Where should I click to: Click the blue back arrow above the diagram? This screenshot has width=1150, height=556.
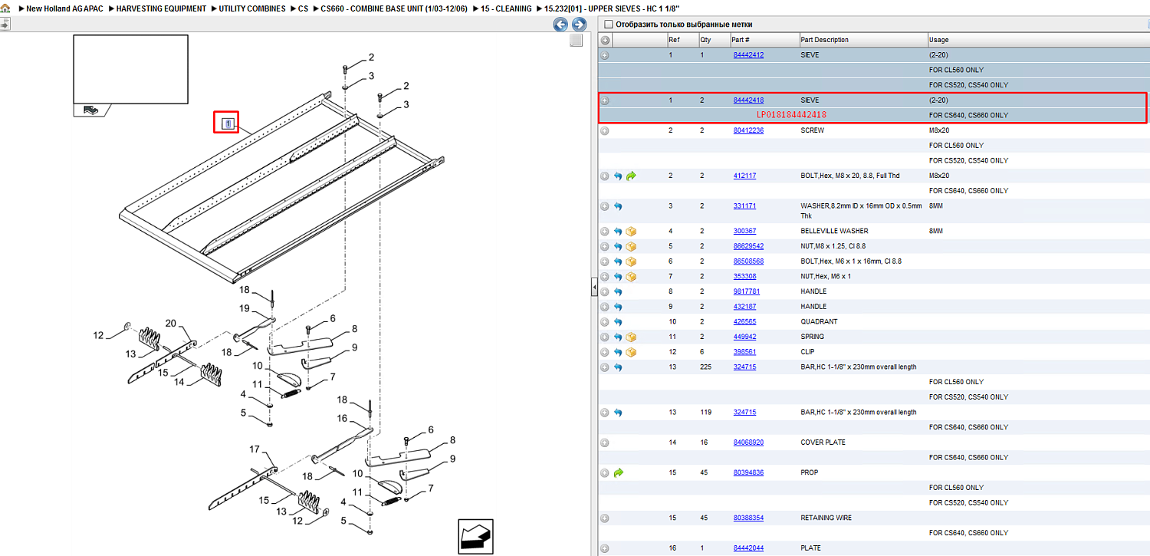560,25
